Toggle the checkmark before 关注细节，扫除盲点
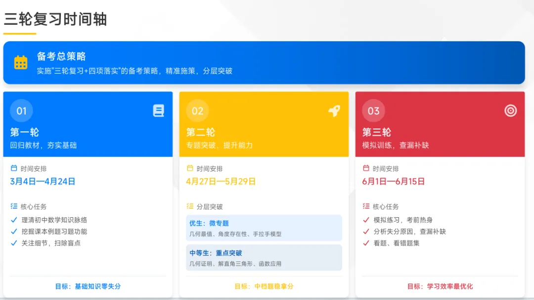The width and height of the screenshot is (534, 300). pos(14,243)
